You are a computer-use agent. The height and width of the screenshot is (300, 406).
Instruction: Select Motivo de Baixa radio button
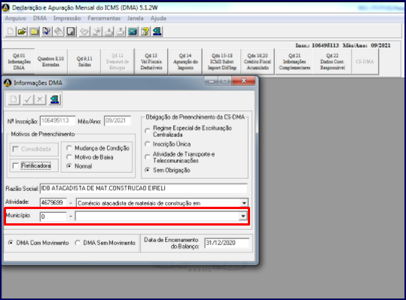(69, 157)
